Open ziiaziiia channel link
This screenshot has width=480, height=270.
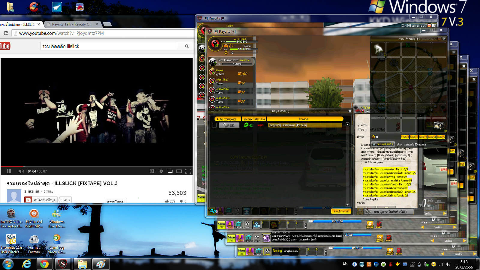coord(32,191)
